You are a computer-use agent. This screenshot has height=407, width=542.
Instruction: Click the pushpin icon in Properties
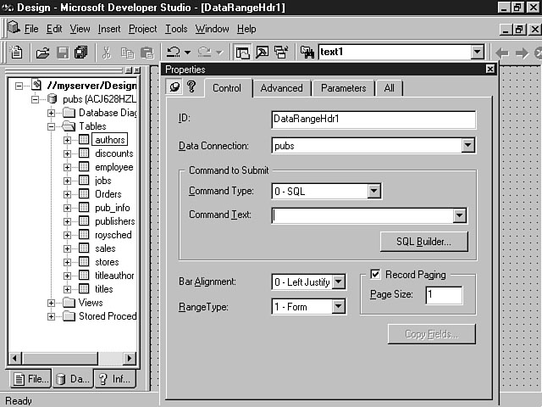pyautogui.click(x=174, y=87)
